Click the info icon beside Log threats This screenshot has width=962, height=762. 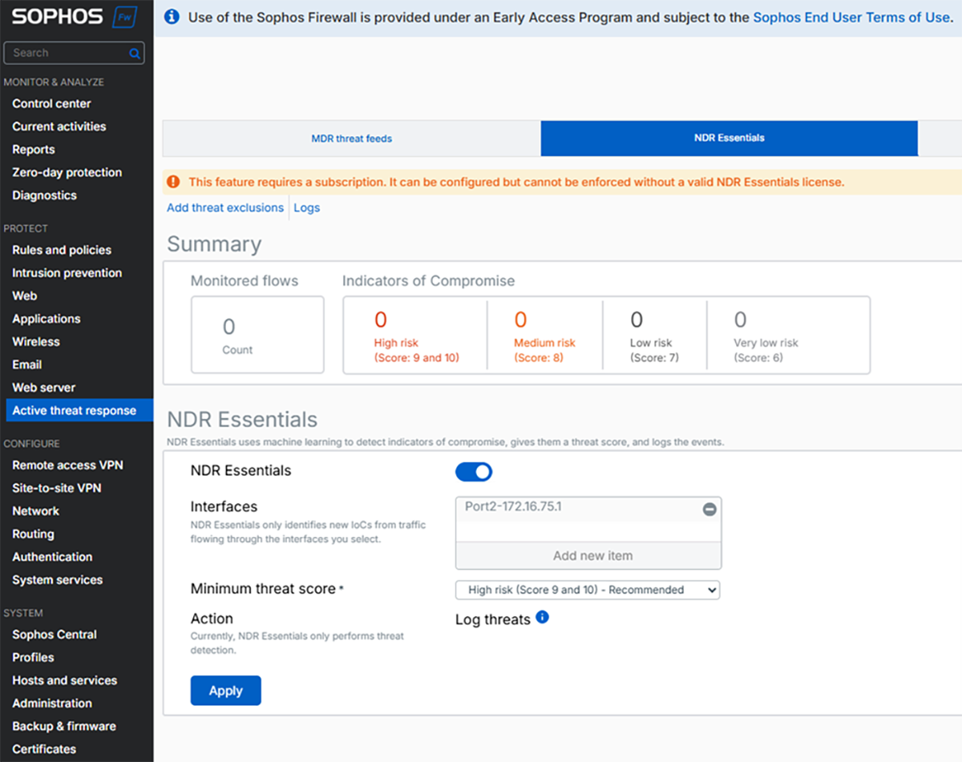coord(543,617)
